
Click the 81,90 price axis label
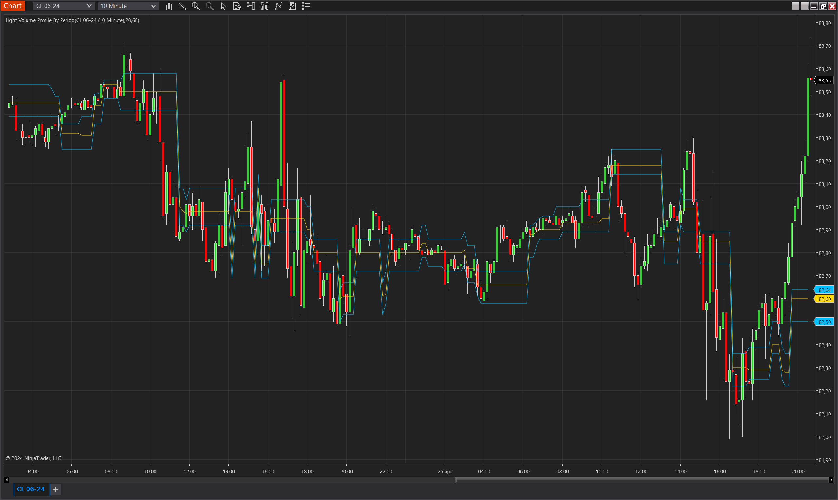coord(825,460)
